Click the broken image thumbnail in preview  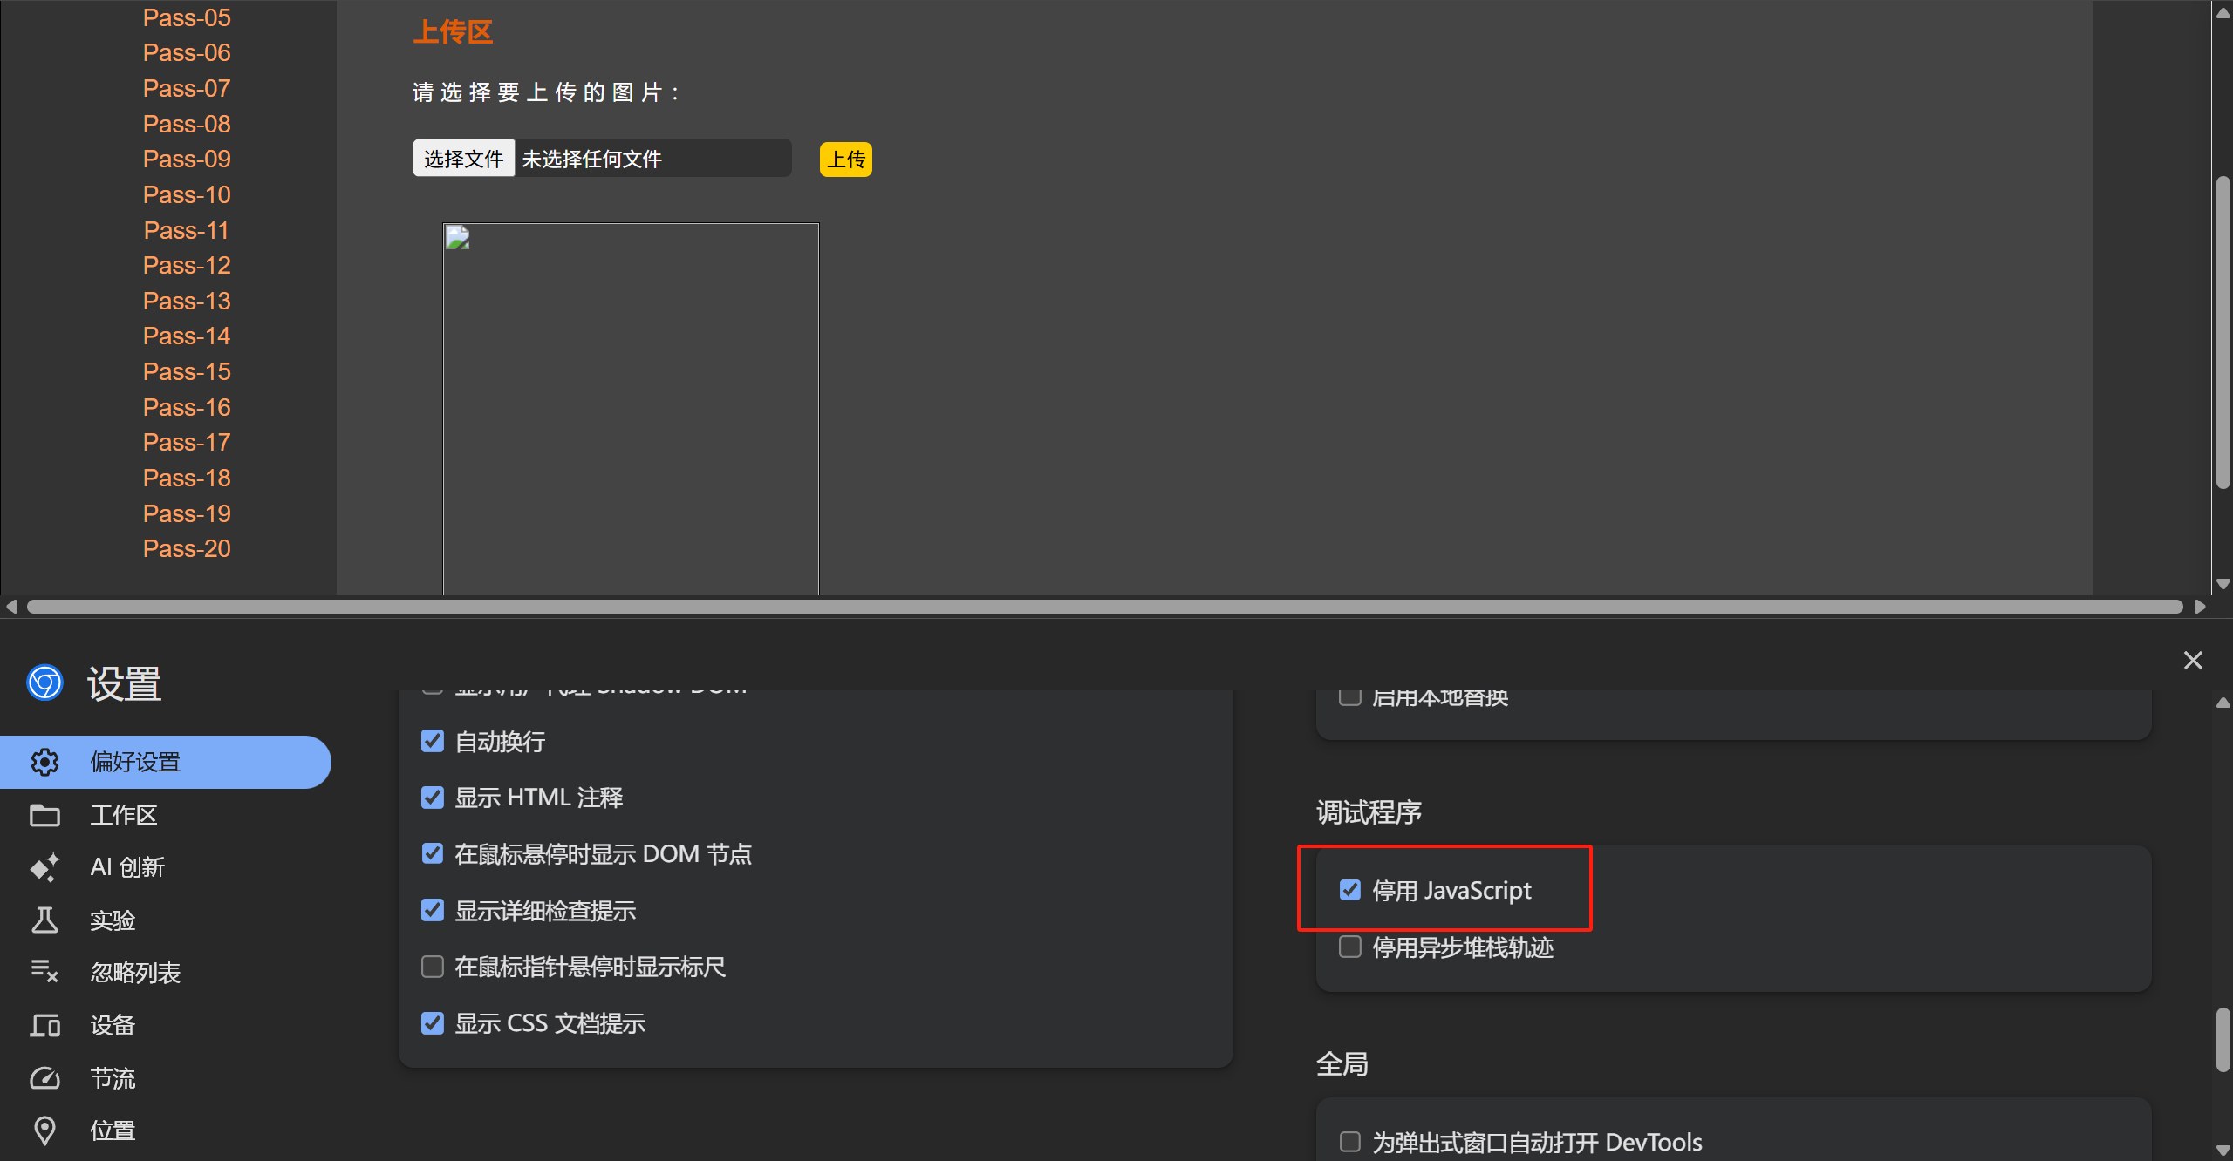pos(458,238)
